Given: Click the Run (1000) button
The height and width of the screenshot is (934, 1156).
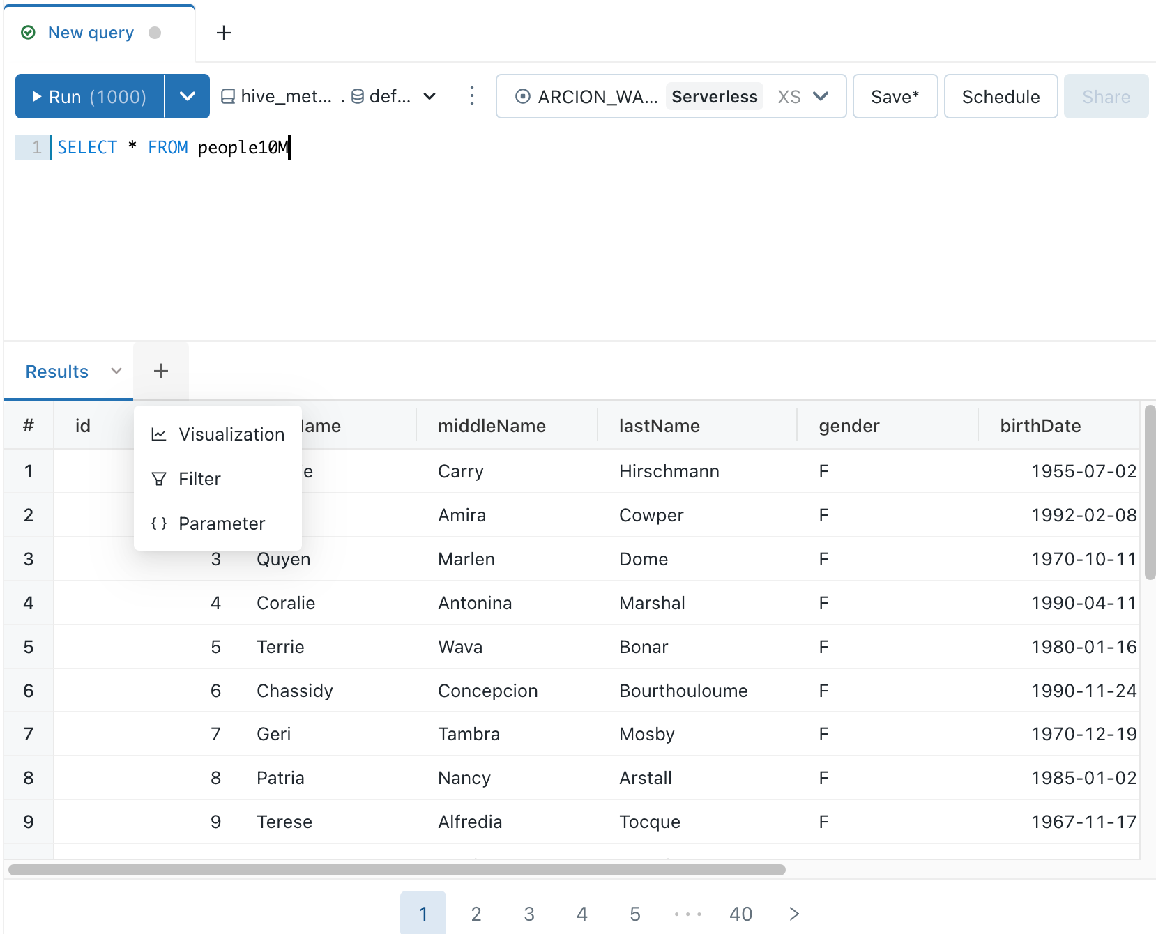Looking at the screenshot, I should tap(90, 96).
